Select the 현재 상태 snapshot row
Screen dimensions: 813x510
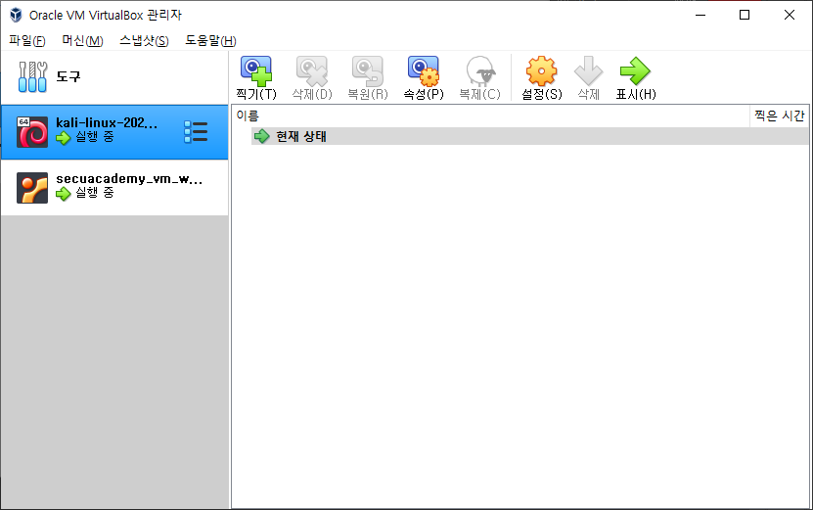click(529, 136)
